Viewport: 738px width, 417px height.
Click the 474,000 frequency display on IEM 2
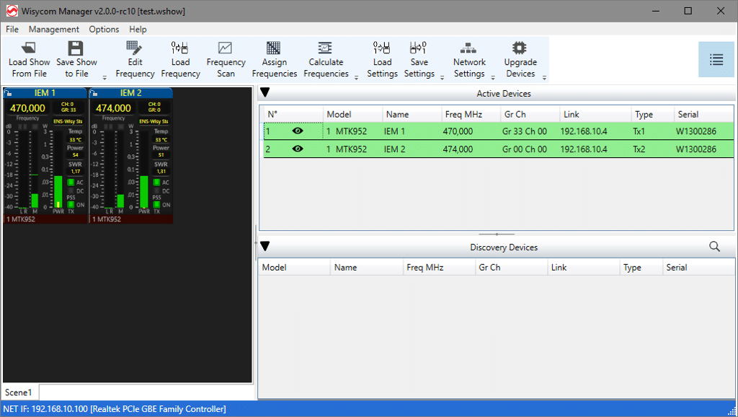click(113, 108)
